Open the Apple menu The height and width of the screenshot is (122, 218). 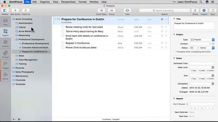4,2
